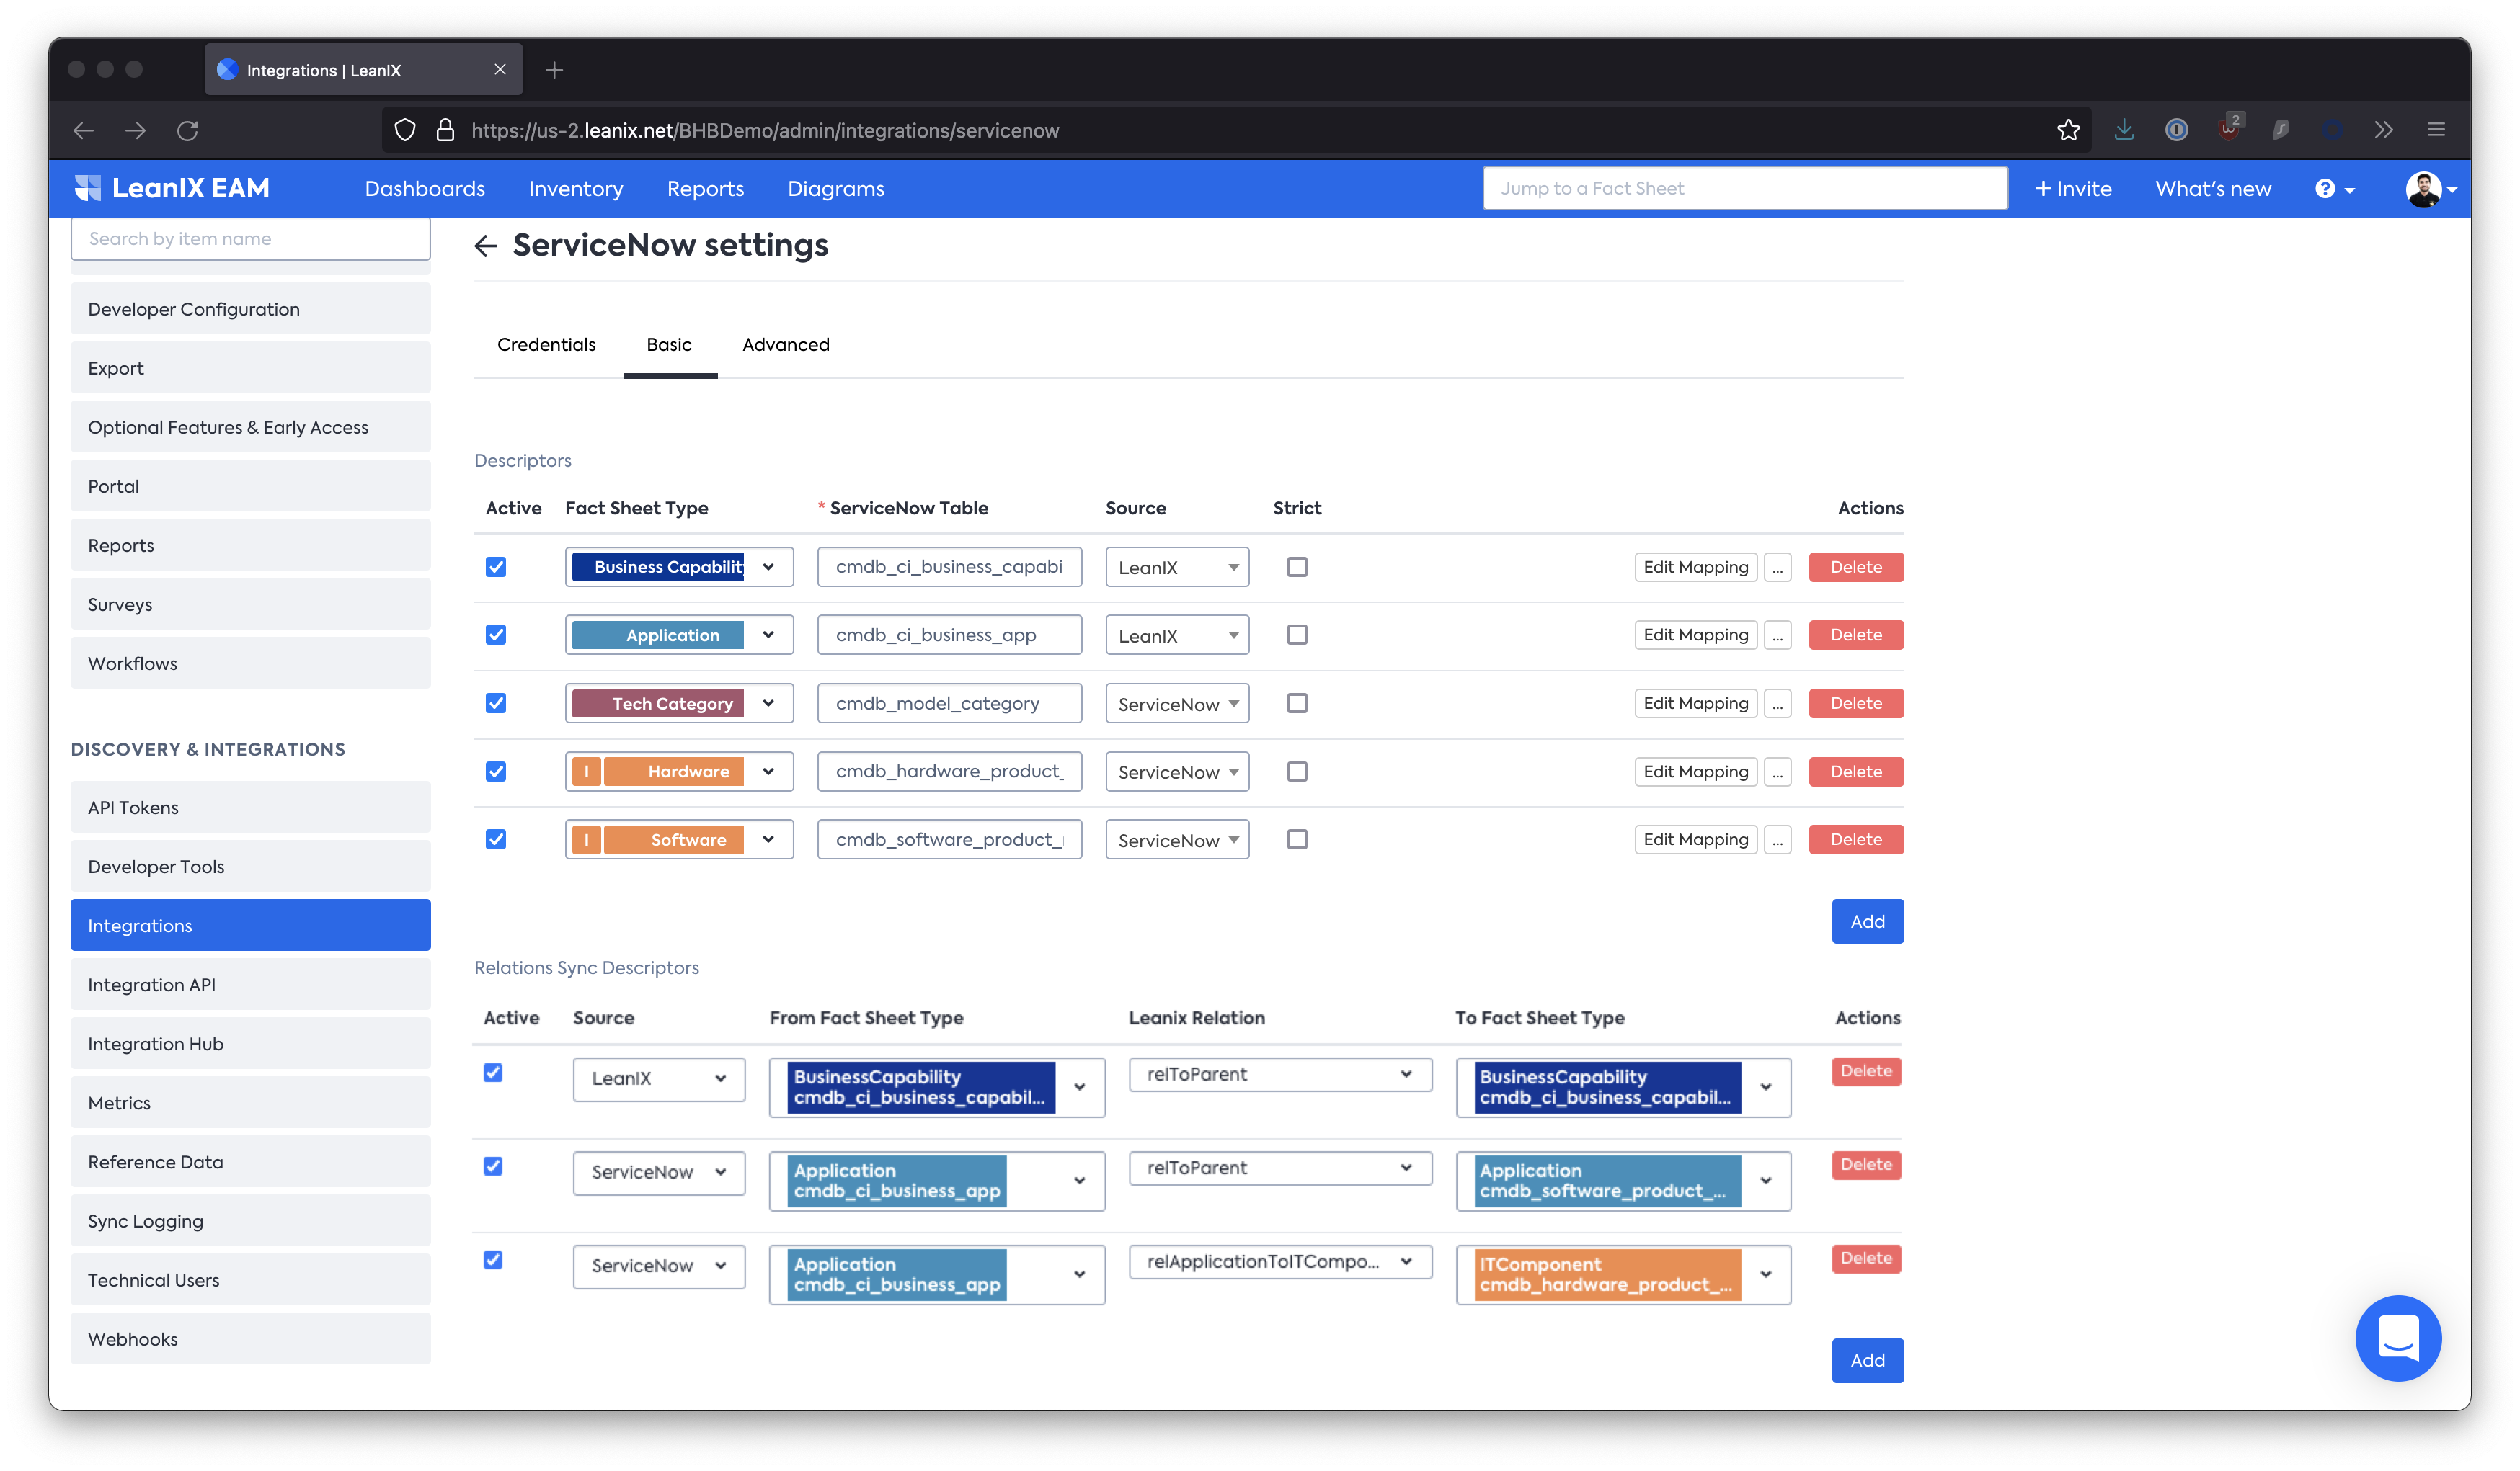Toggle Active on relApplicationToITComponent relation row
2520x1471 pixels.
click(493, 1259)
